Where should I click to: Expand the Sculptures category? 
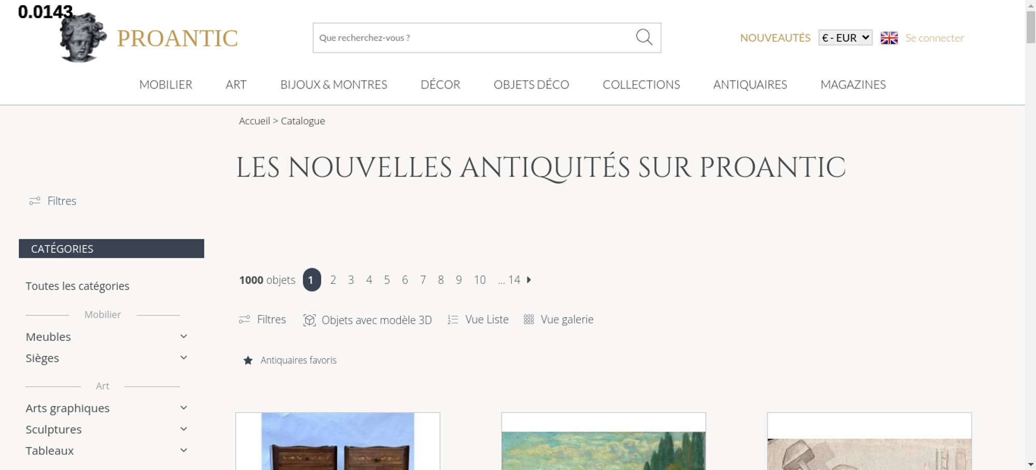click(183, 429)
